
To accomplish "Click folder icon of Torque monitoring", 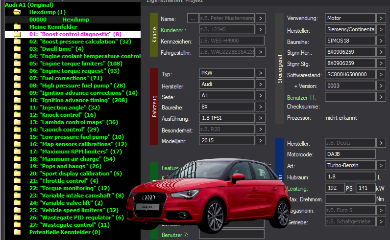I will (17, 188).
